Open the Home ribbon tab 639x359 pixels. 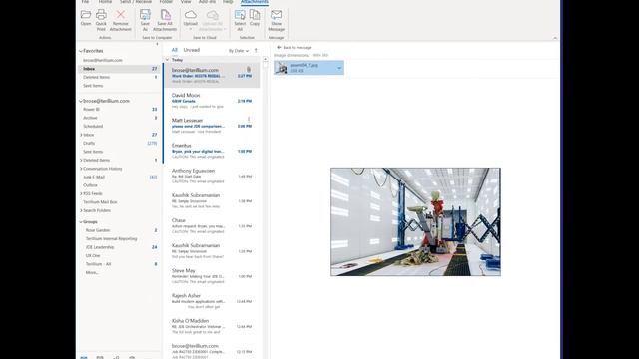click(105, 2)
